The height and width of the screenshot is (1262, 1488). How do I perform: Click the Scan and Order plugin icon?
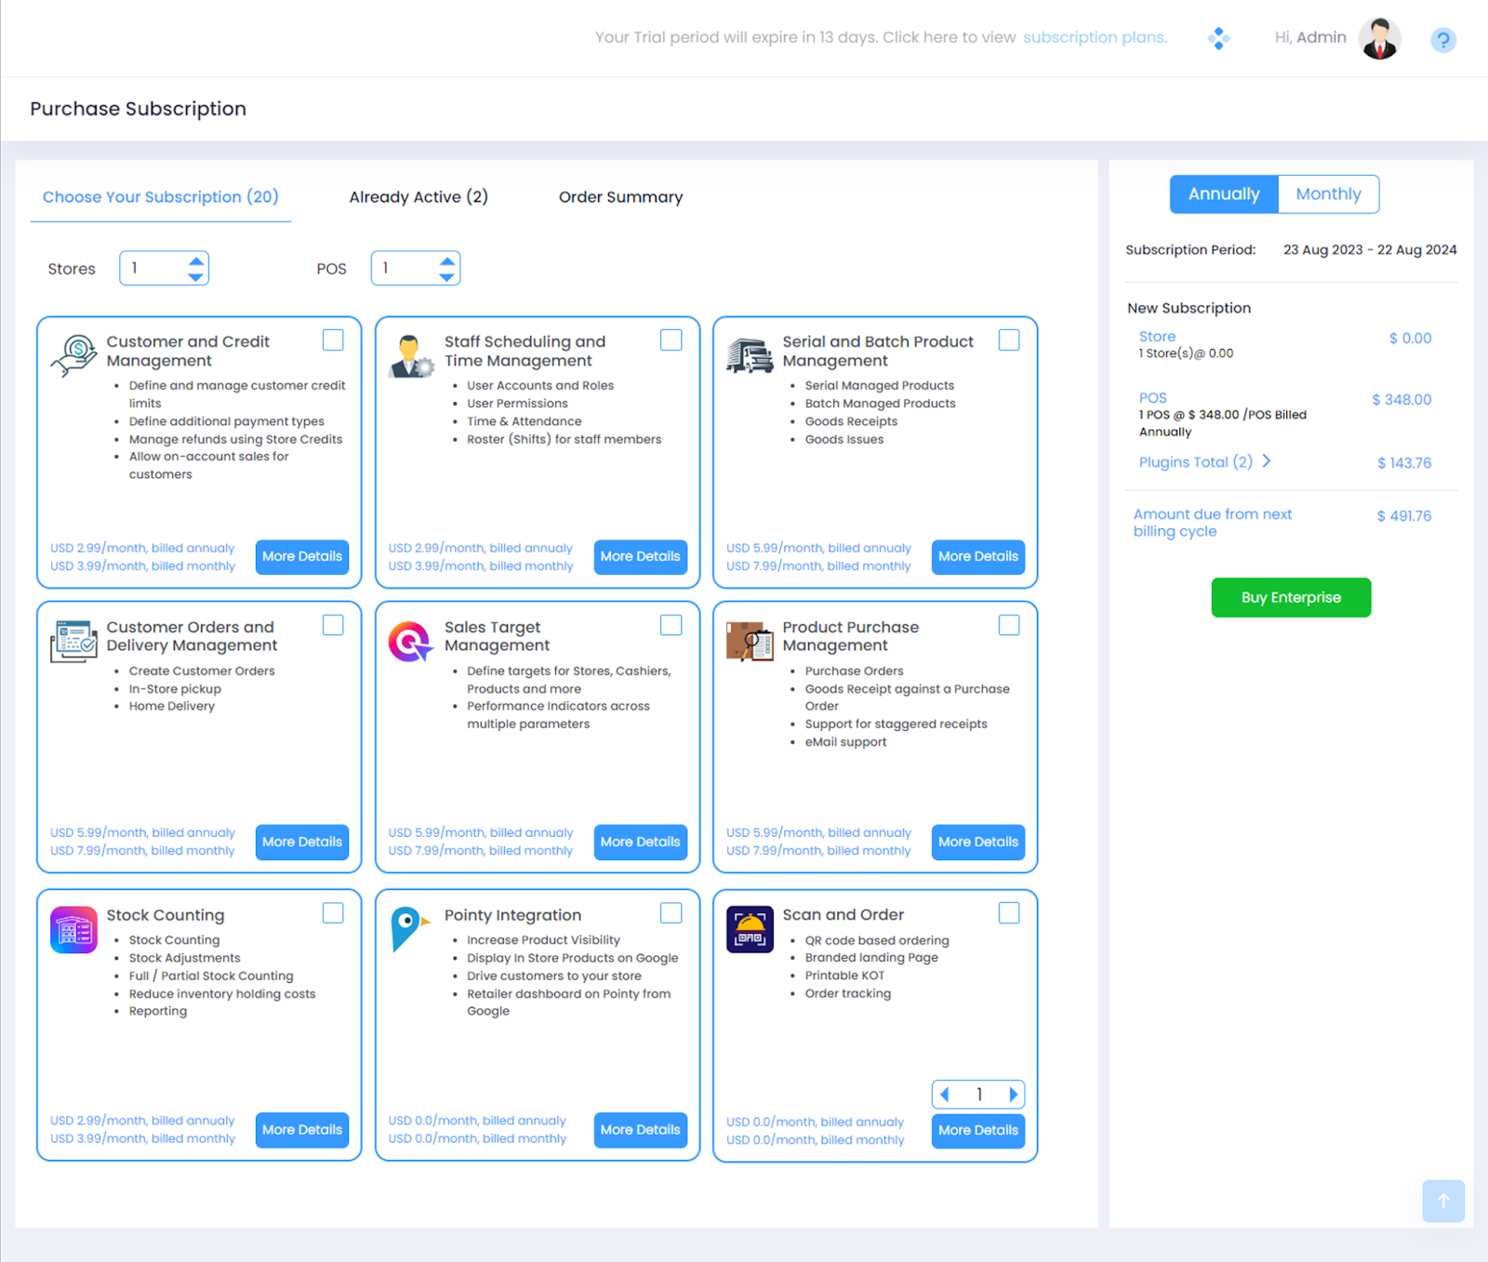[750, 930]
